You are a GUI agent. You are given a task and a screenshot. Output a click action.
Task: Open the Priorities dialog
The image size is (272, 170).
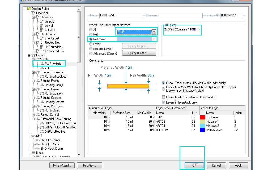[90, 165]
